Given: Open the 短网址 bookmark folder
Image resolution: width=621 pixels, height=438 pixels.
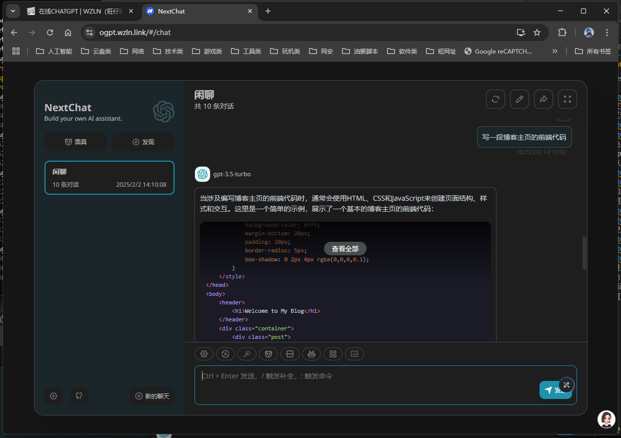Looking at the screenshot, I should [441, 51].
